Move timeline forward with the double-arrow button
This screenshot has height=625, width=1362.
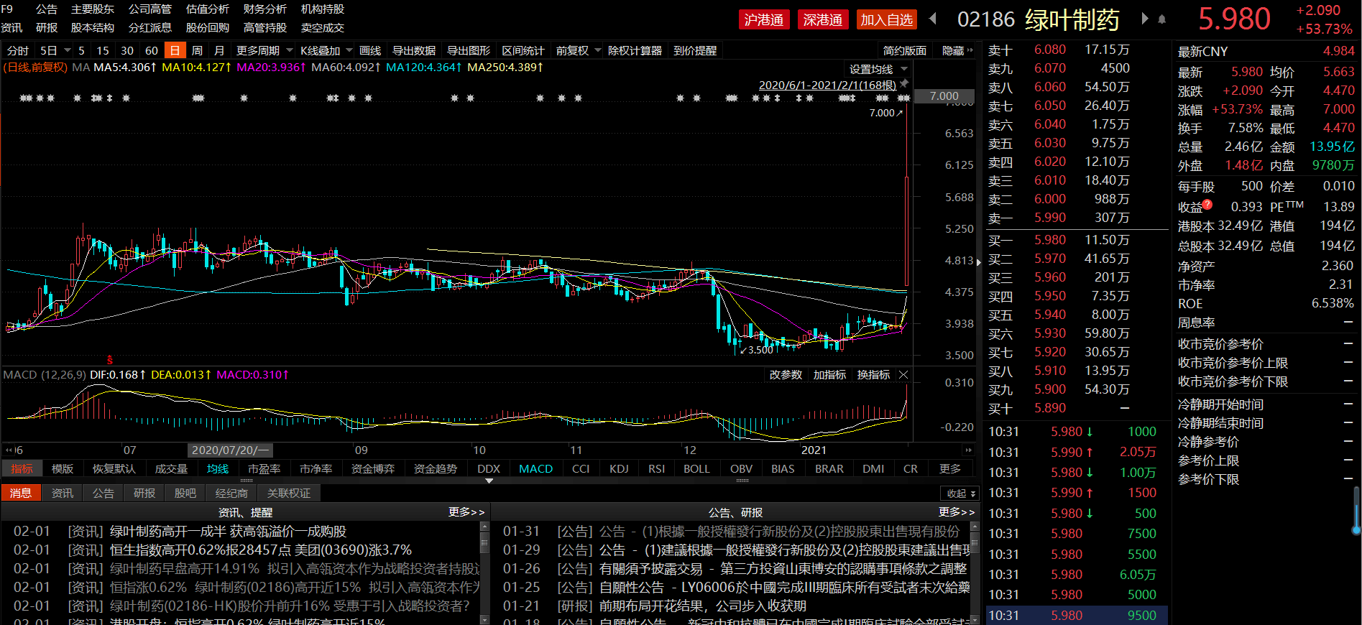pos(969,450)
